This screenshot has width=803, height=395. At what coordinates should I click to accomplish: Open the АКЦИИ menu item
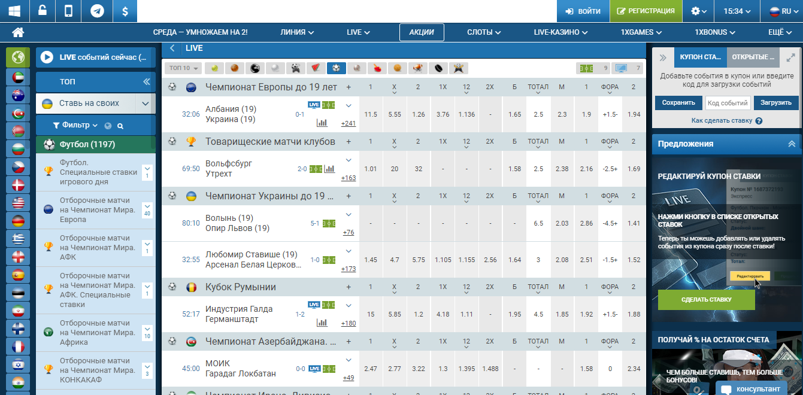coord(422,32)
